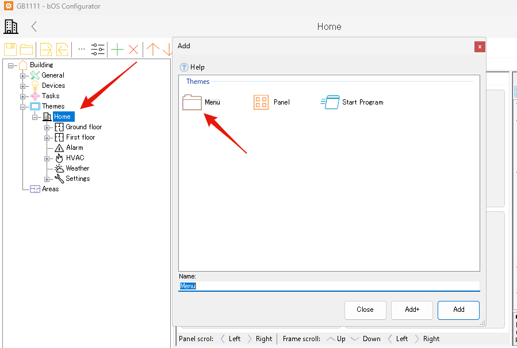Image resolution: width=517 pixels, height=348 pixels.
Task: Select the Start Program icon
Action: pyautogui.click(x=330, y=102)
